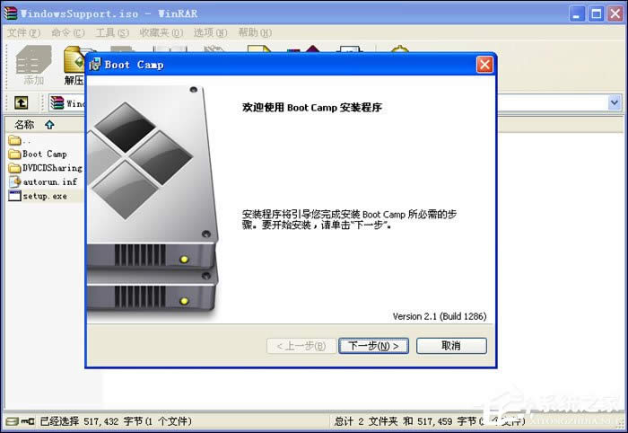Click the drive icon in the status bar
The height and width of the screenshot is (433, 628).
pos(12,420)
